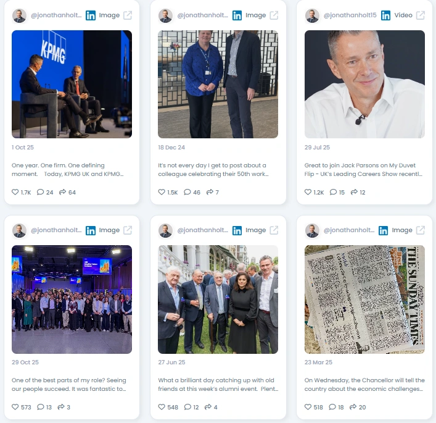Open the KPMG stage interview image
Screen dimensions: 436x423
click(x=72, y=84)
